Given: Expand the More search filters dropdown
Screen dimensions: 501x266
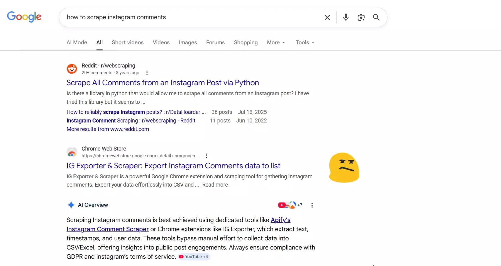Looking at the screenshot, I should [x=276, y=42].
